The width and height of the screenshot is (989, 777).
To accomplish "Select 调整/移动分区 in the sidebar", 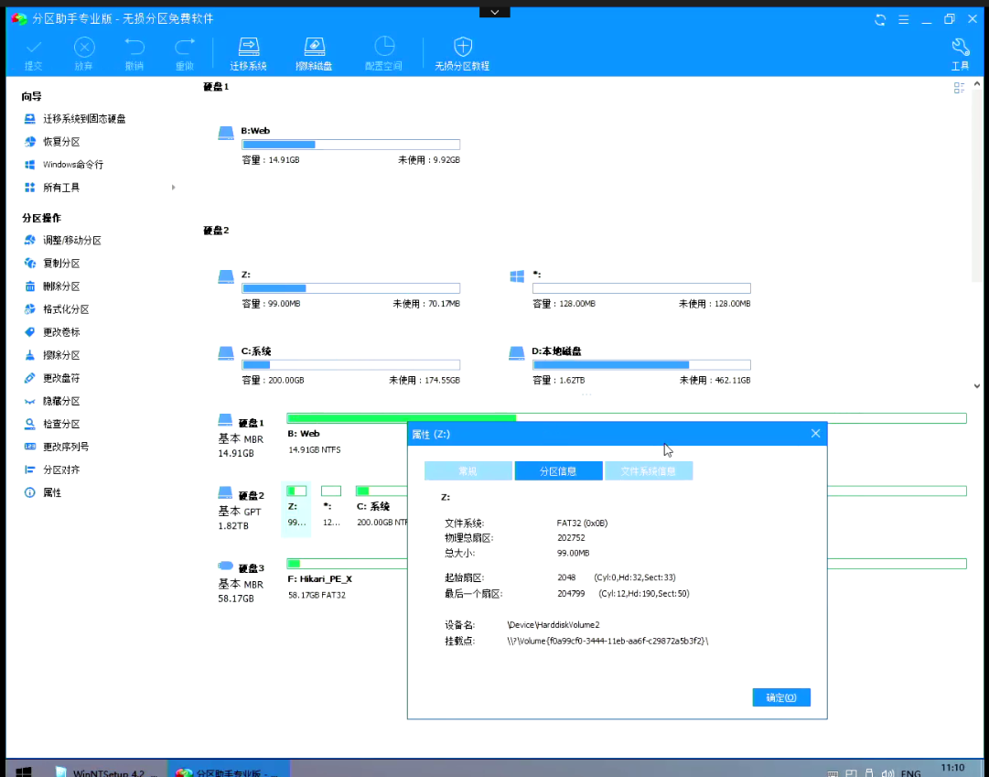I will [71, 241].
